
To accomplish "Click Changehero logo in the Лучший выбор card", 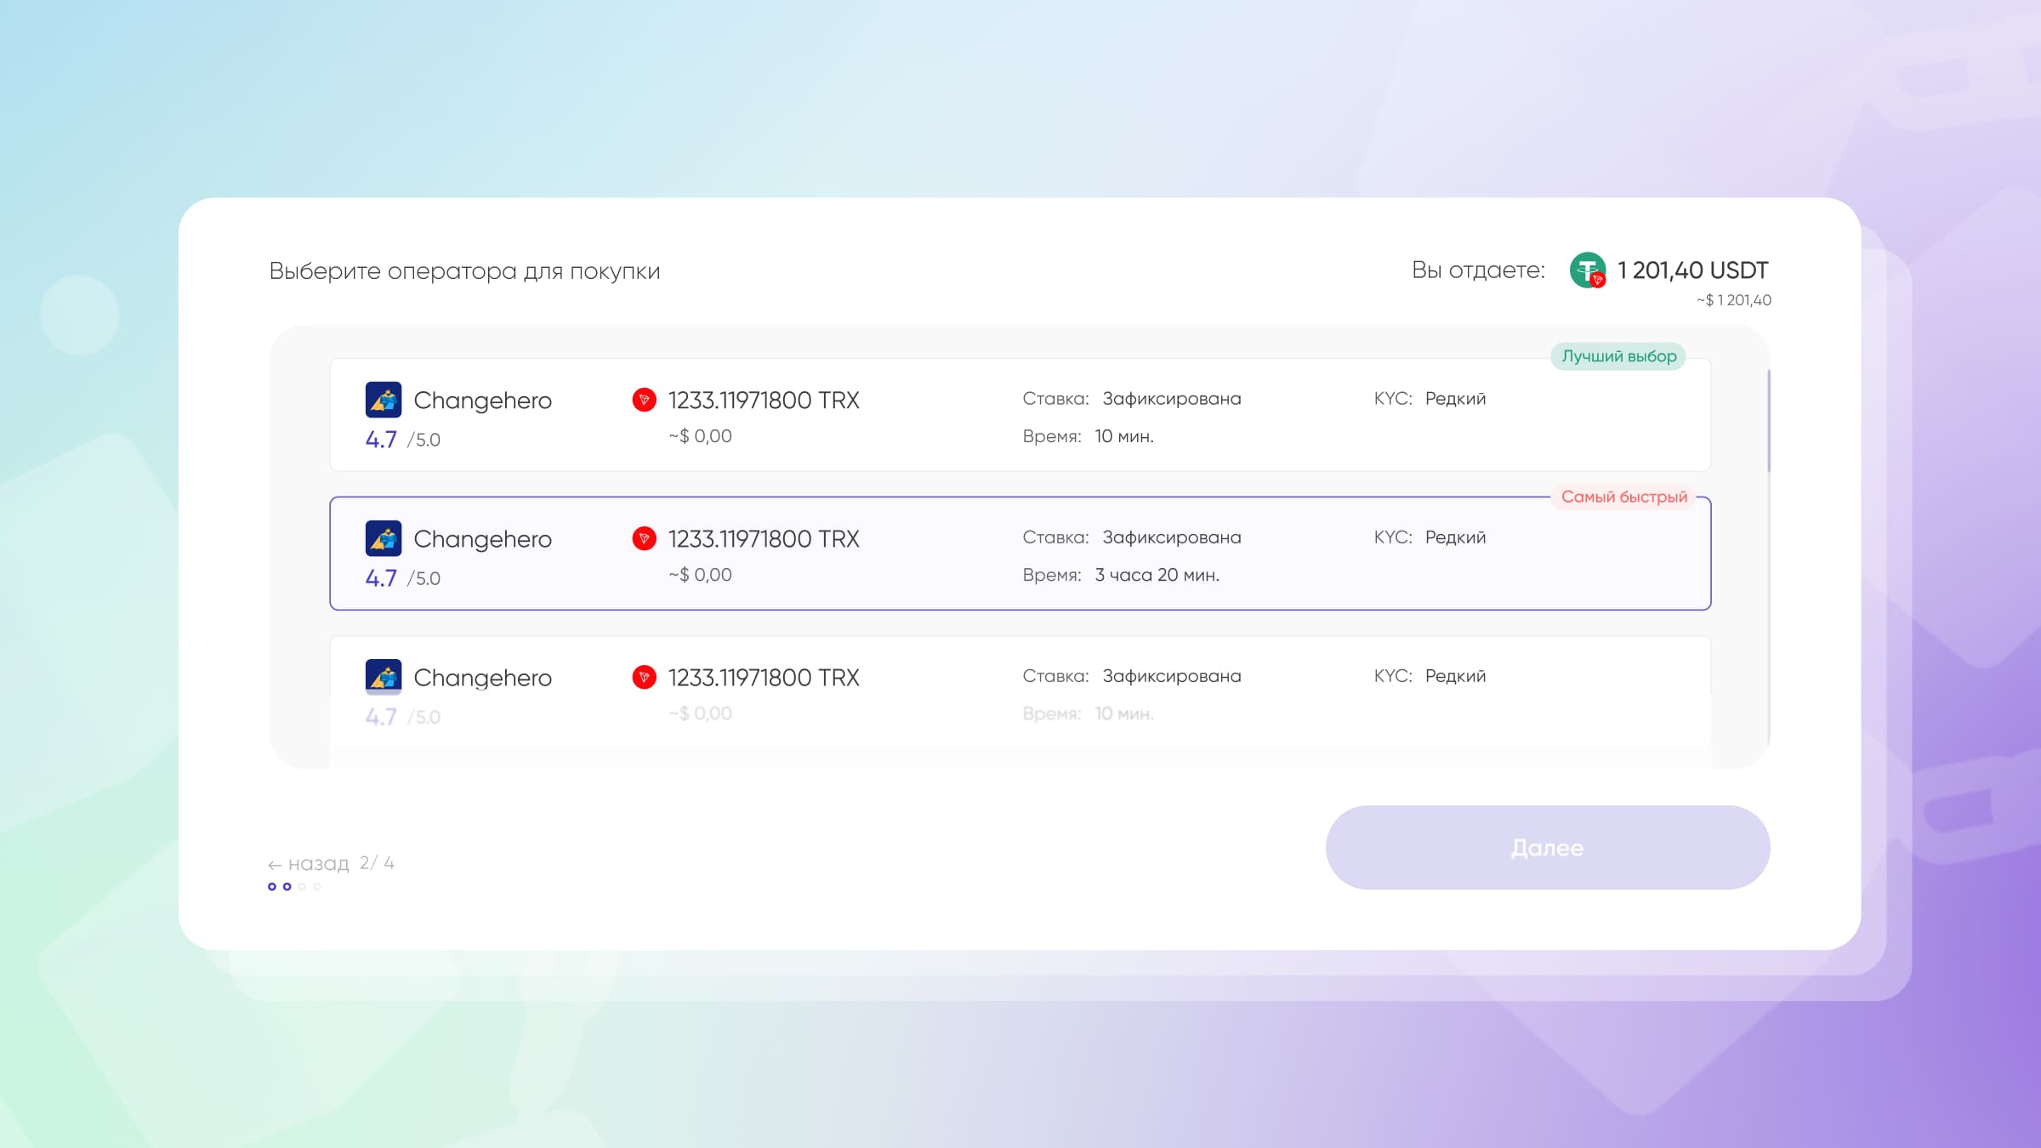I will point(384,400).
